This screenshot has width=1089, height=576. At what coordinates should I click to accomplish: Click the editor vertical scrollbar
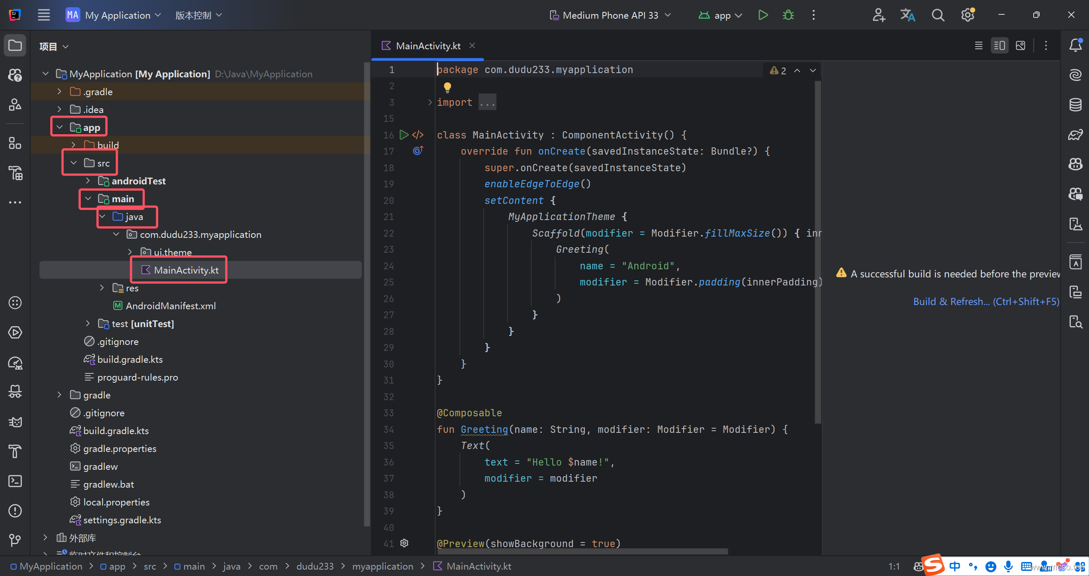817,252
